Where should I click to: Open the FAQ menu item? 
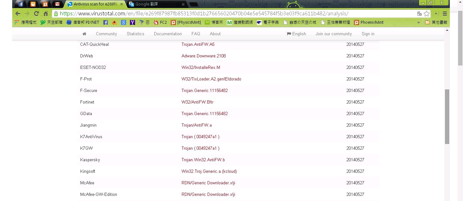pyautogui.click(x=196, y=34)
